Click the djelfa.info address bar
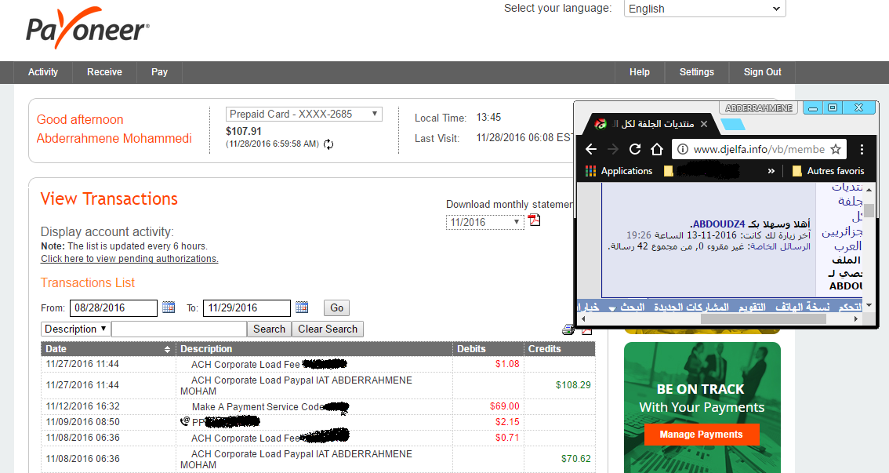The width and height of the screenshot is (889, 473). tap(759, 149)
